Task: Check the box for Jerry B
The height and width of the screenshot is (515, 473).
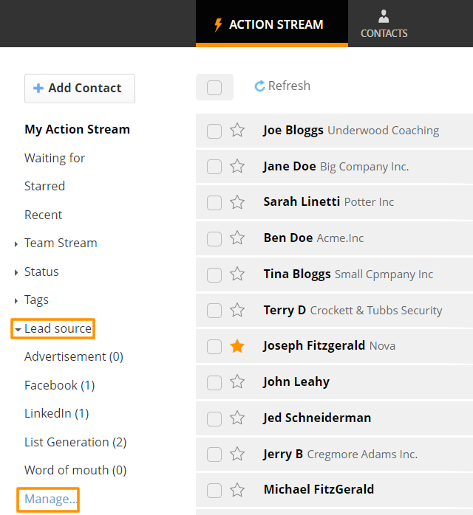Action: [x=214, y=455]
